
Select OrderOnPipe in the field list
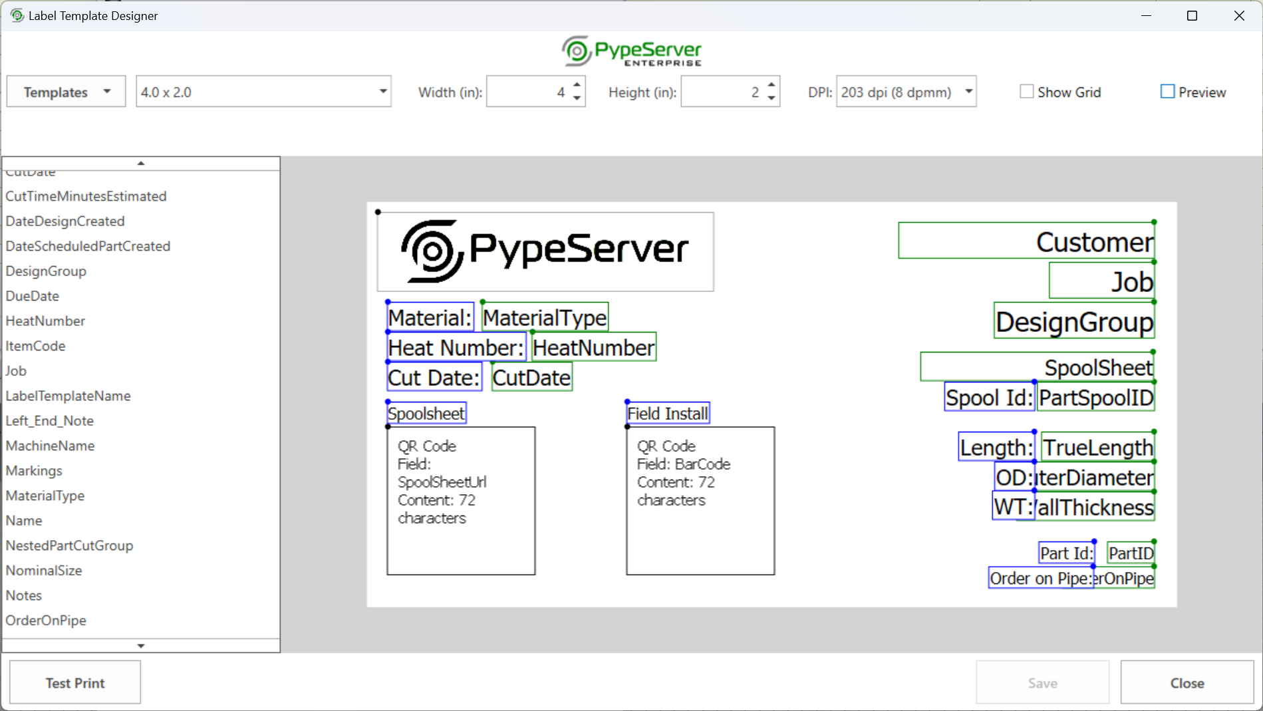47,621
